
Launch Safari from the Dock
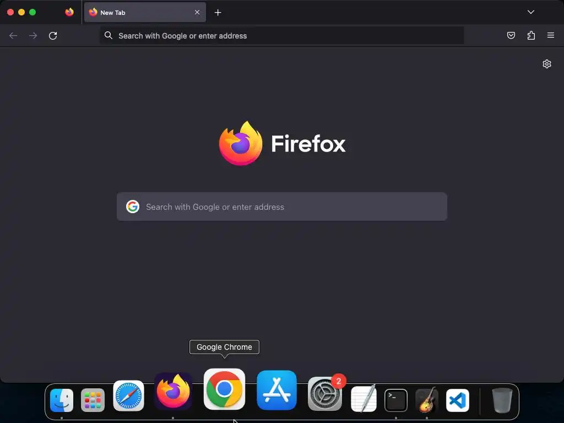point(128,395)
